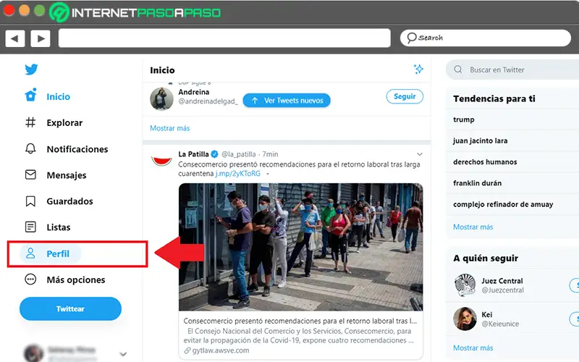Click the Más opciones circle icon
579x362 pixels.
(x=30, y=279)
